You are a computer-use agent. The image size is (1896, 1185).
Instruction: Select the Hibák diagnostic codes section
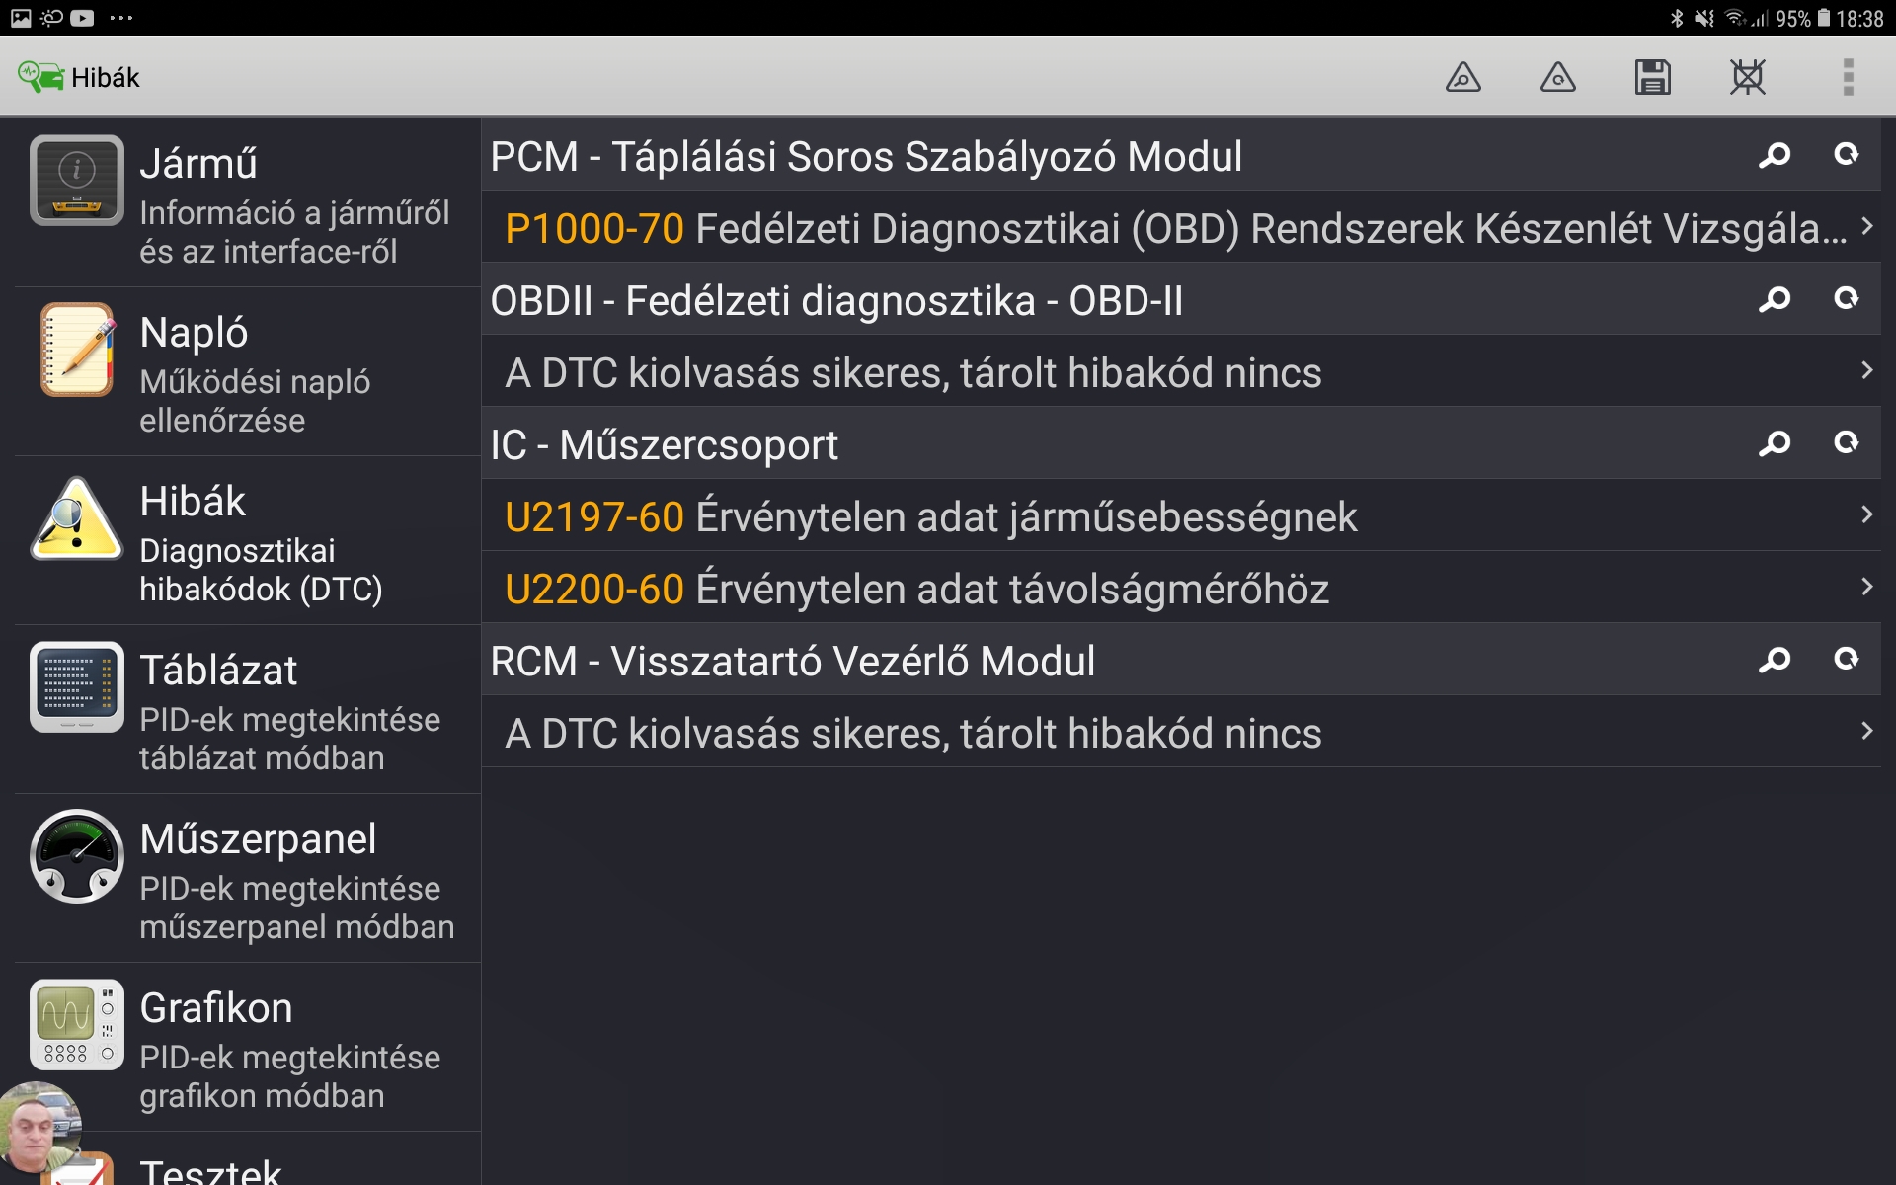point(247,541)
